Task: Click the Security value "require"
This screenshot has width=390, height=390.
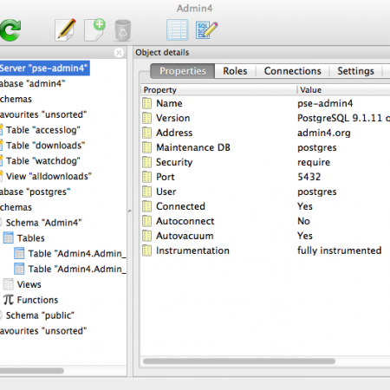Action: pos(314,162)
